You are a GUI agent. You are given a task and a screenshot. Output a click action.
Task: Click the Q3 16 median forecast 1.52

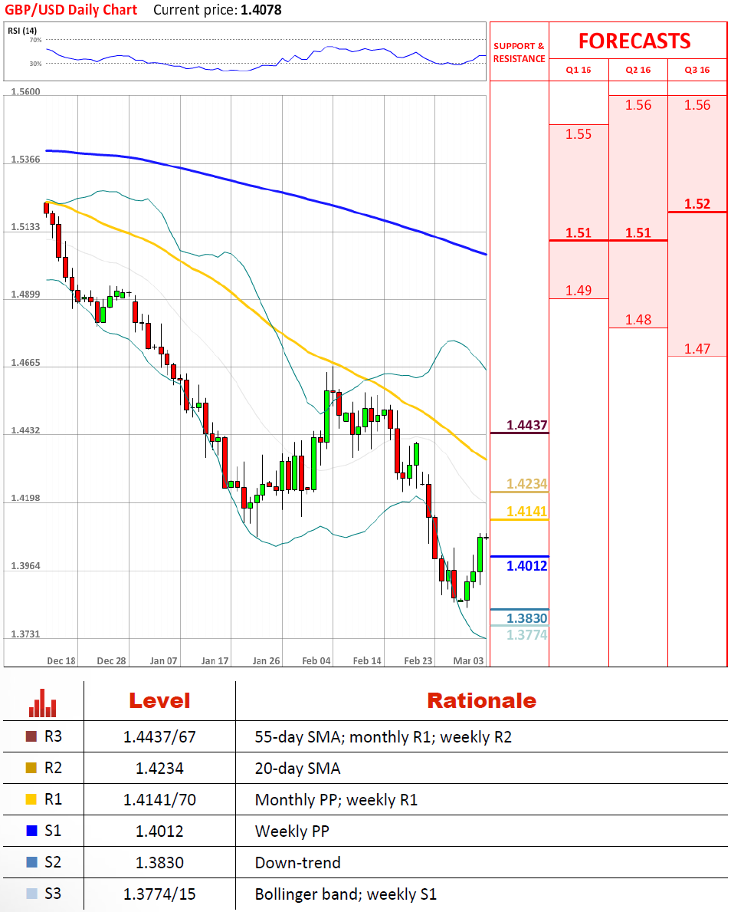tap(697, 204)
